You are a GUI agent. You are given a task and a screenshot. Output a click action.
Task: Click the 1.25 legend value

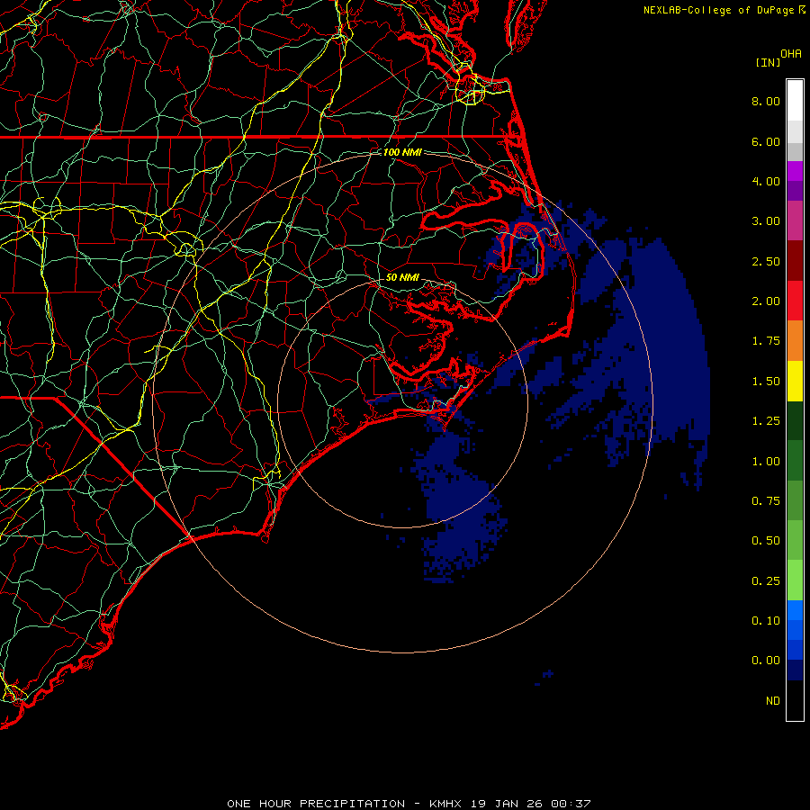[x=766, y=421]
